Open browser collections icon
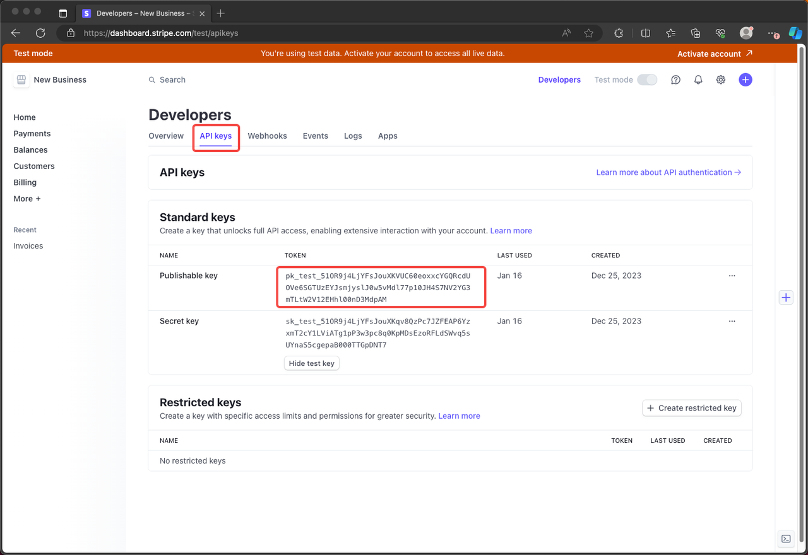The width and height of the screenshot is (808, 555). click(x=696, y=33)
